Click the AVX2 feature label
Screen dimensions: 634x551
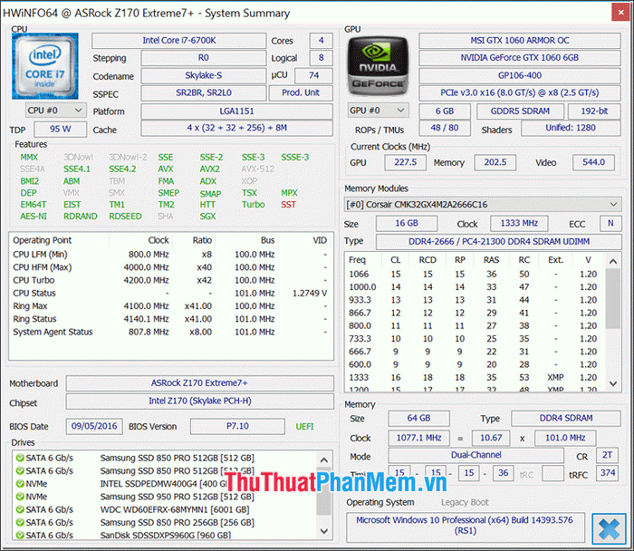[x=209, y=169]
